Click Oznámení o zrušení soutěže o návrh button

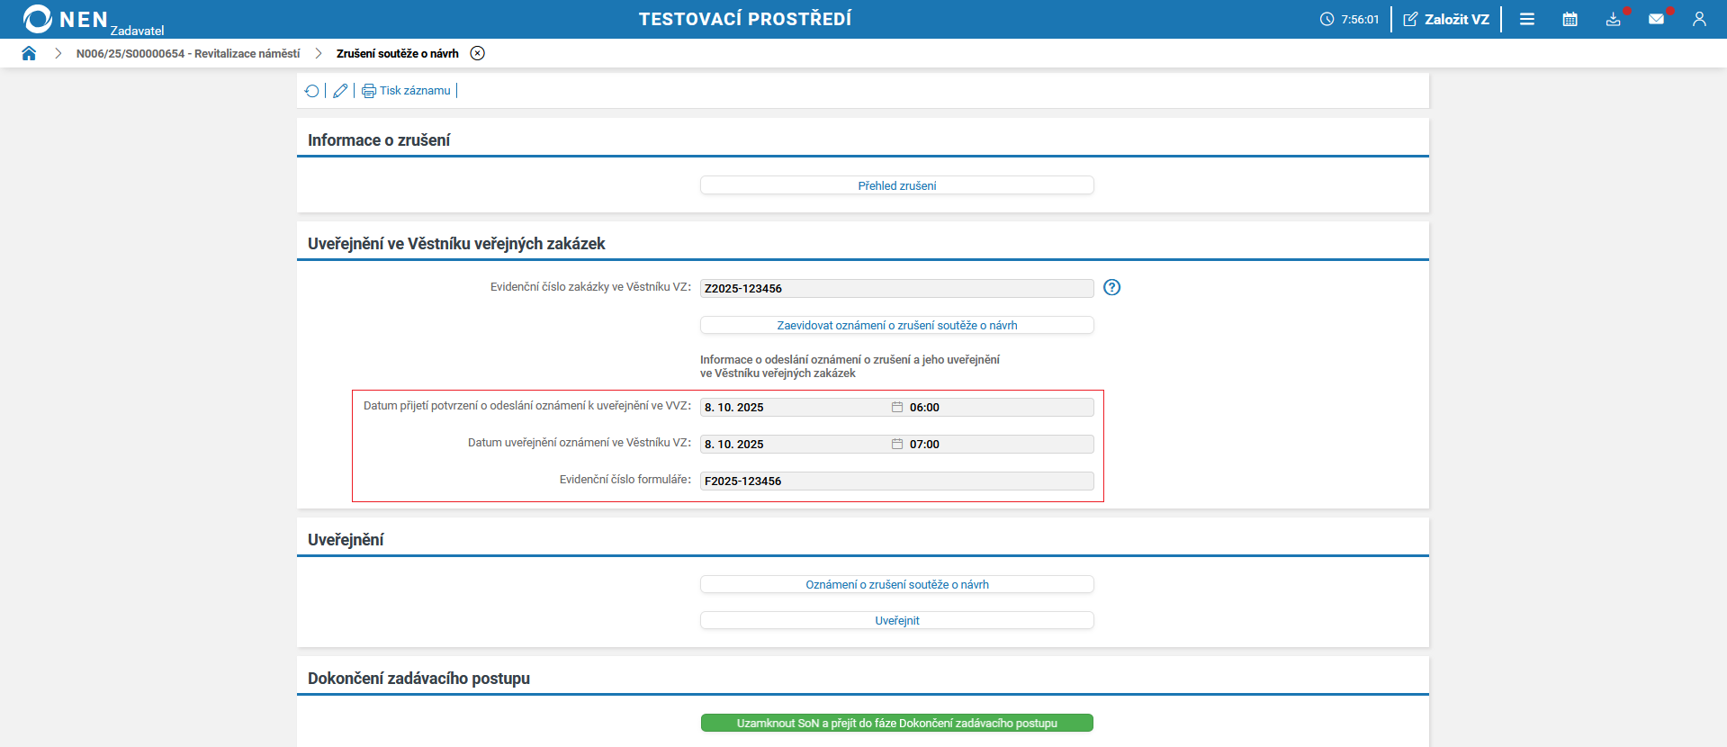click(897, 584)
